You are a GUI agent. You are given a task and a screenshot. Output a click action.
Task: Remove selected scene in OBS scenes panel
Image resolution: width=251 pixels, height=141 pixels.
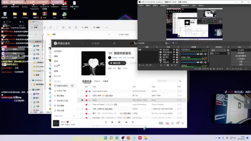pyautogui.click(x=143, y=65)
